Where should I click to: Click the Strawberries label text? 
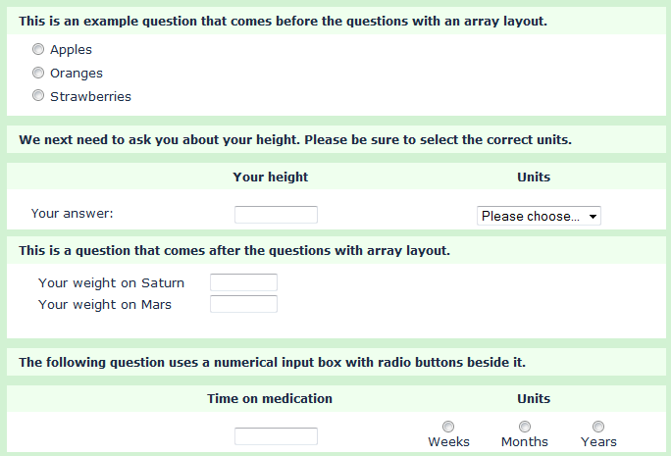point(90,97)
